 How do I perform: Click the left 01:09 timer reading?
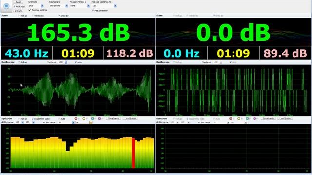pyautogui.click(x=78, y=53)
